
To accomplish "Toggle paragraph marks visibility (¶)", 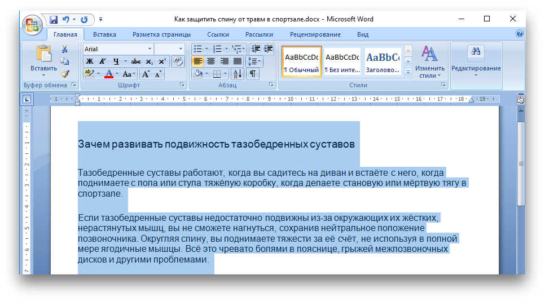I will pos(253,74).
